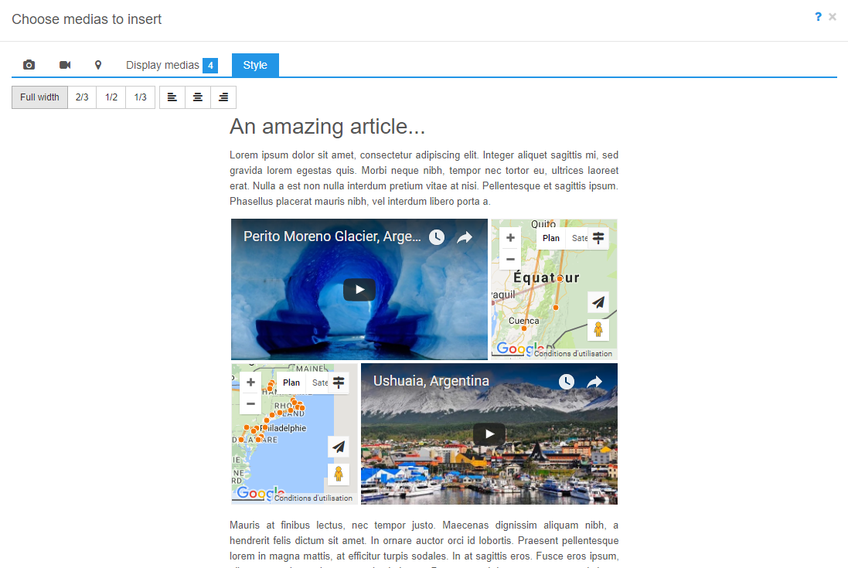Screen dimensions: 848x568
Task: Set media width to 1/3
Action: [x=140, y=97]
